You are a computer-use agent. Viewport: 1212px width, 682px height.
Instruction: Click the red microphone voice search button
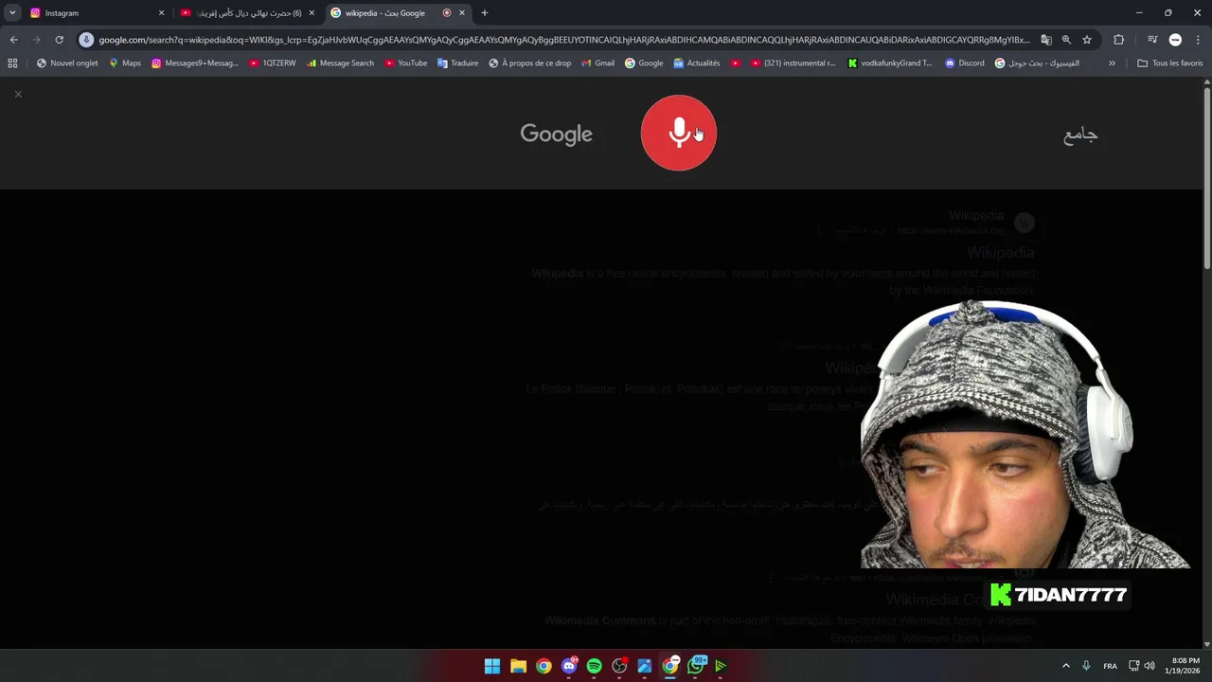tap(678, 133)
